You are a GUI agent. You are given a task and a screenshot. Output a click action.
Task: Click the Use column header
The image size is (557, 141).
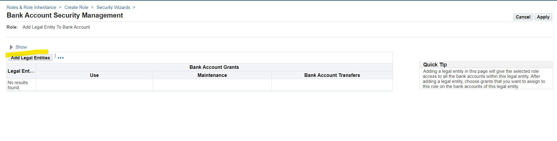(94, 75)
